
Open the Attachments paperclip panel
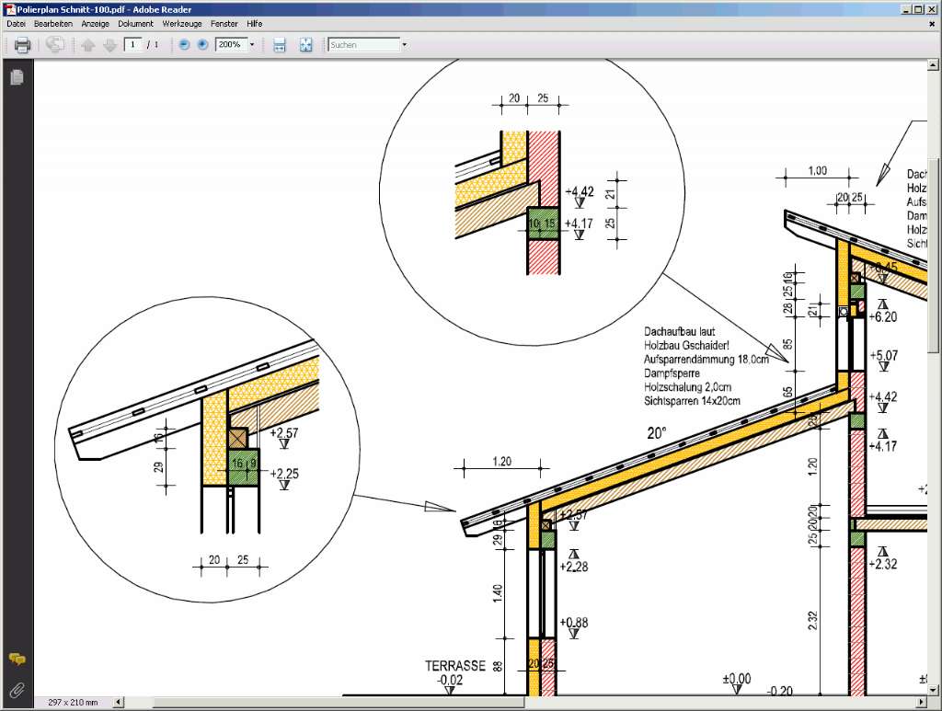(x=17, y=689)
